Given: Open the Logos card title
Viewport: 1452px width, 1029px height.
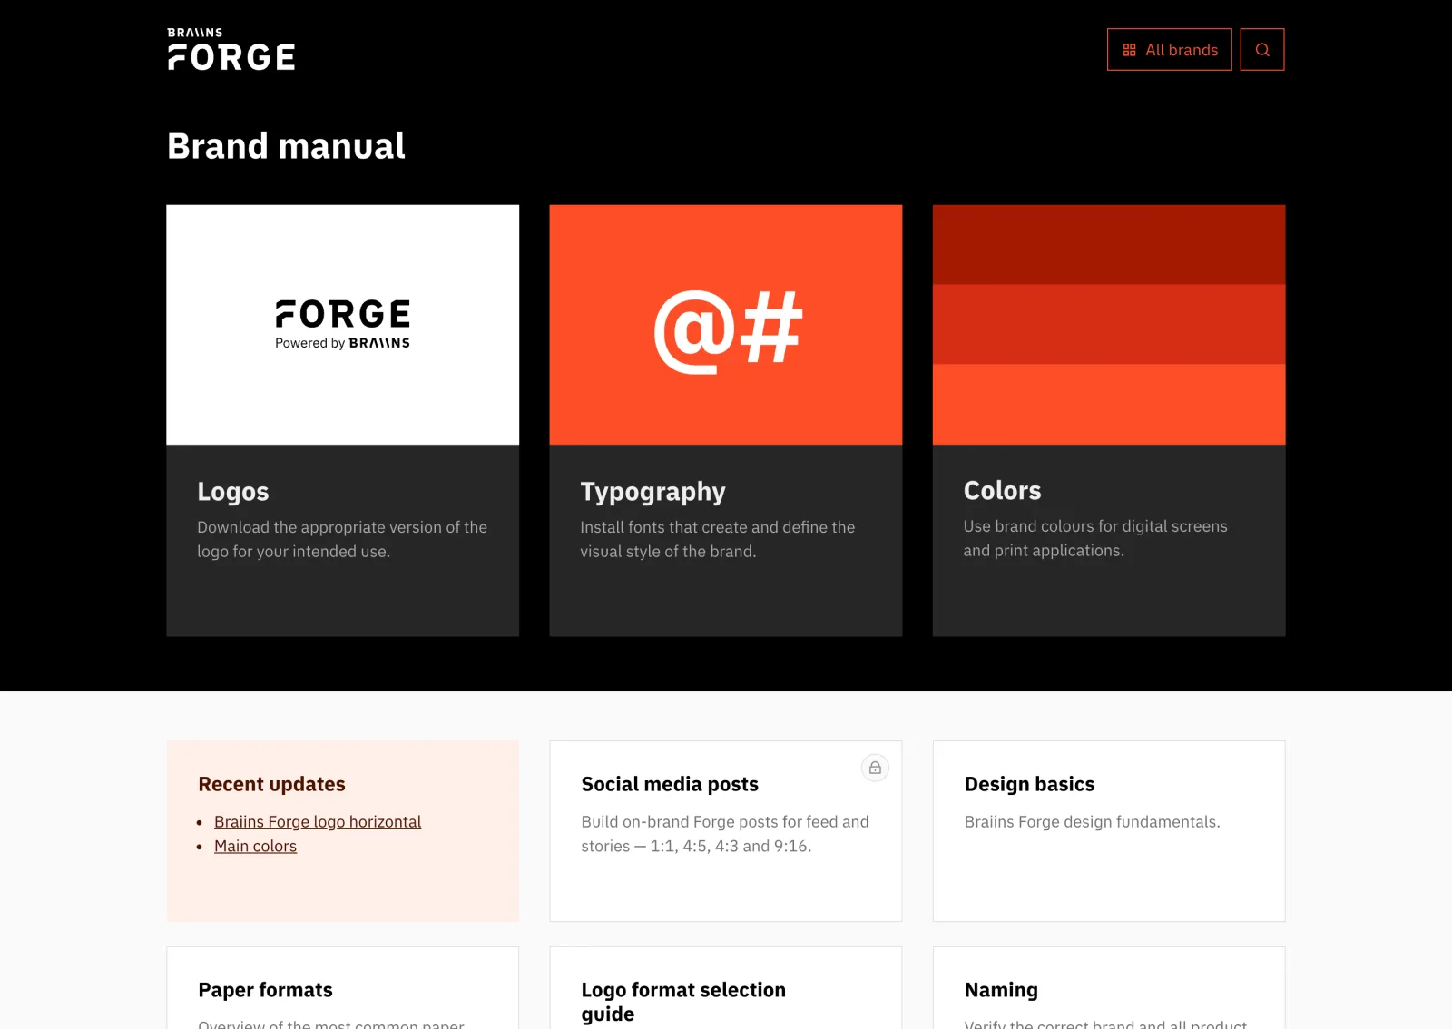Looking at the screenshot, I should 233,492.
